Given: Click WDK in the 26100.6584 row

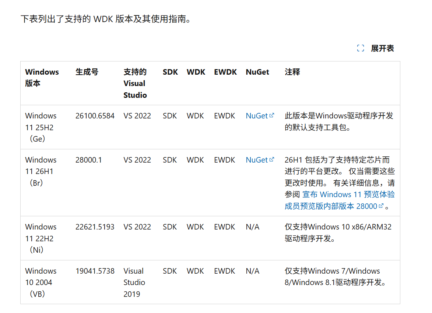Looking at the screenshot, I should [195, 116].
